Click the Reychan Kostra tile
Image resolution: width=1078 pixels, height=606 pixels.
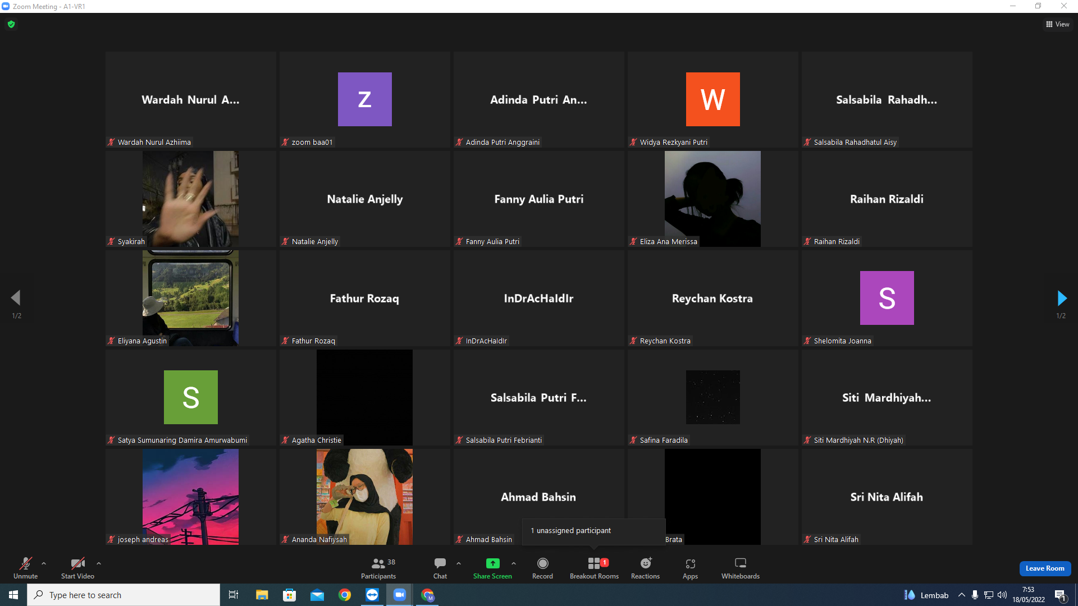[712, 298]
